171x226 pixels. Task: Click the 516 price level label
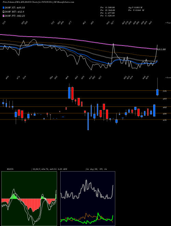tap(165, 91)
